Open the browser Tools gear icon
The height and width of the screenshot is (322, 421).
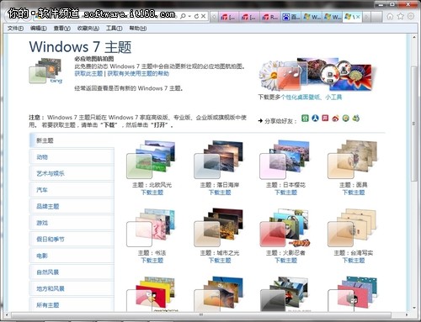pos(411,16)
